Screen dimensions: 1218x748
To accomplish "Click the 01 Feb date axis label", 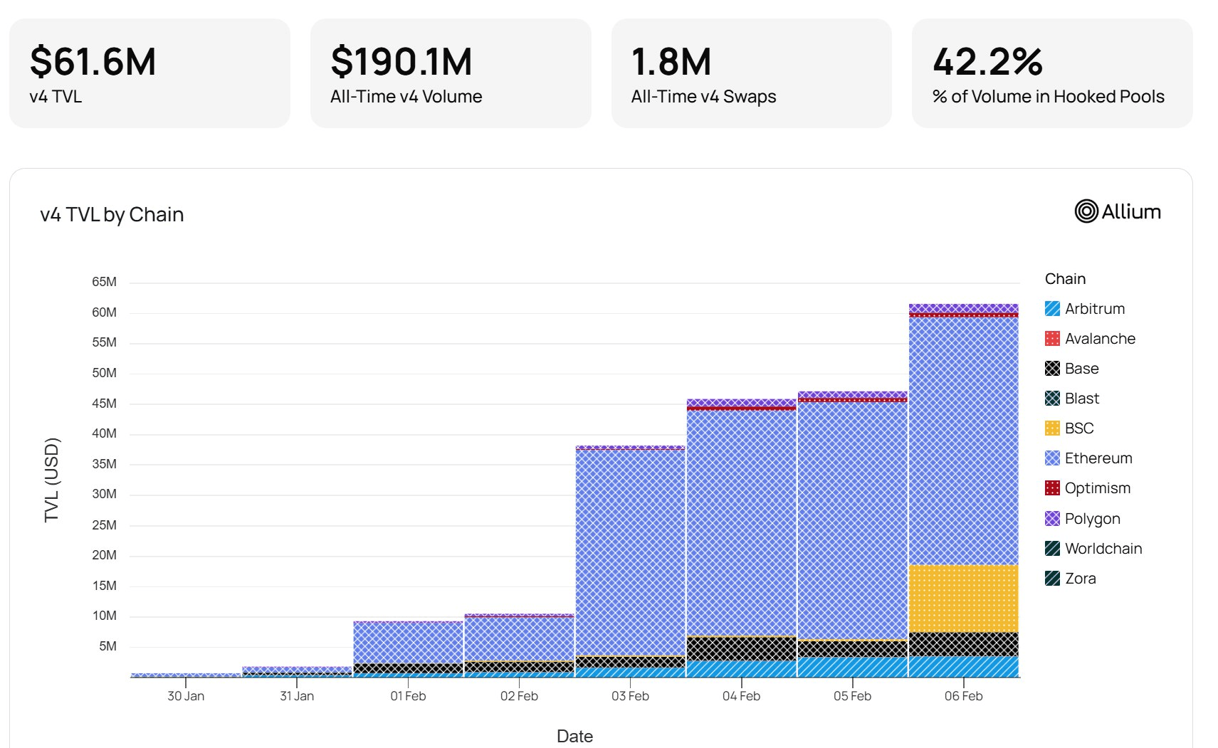I will 408,696.
